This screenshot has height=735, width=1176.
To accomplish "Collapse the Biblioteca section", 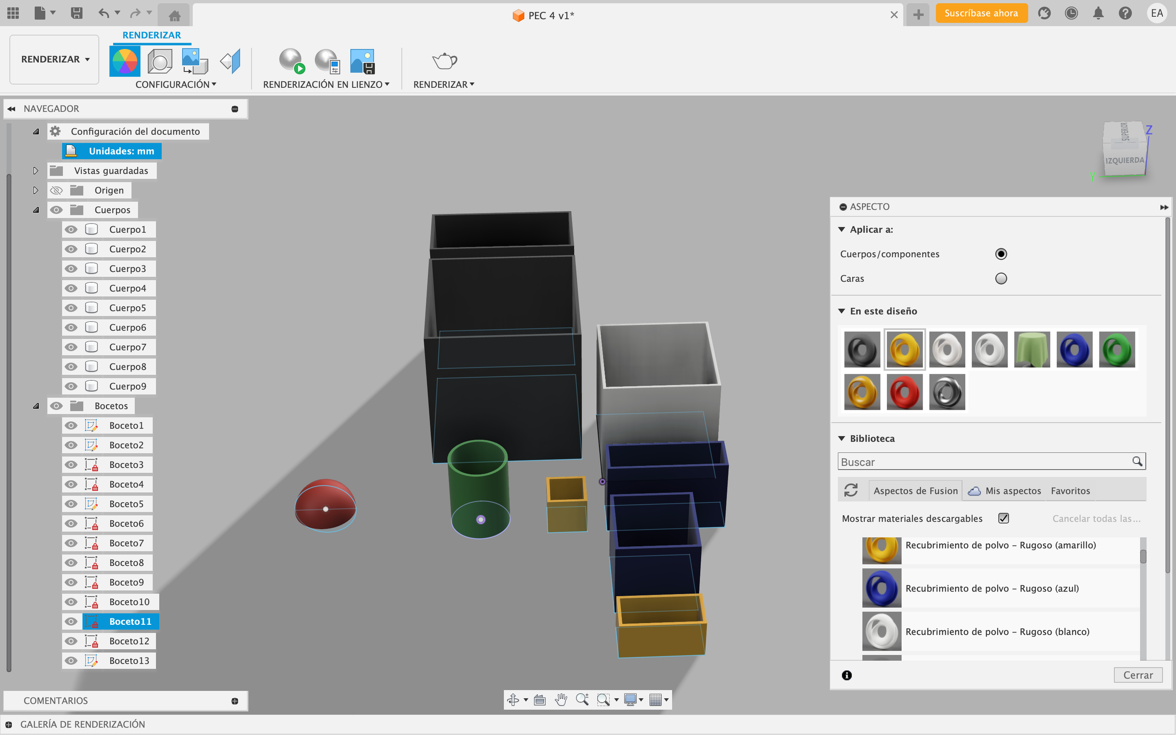I will [842, 439].
